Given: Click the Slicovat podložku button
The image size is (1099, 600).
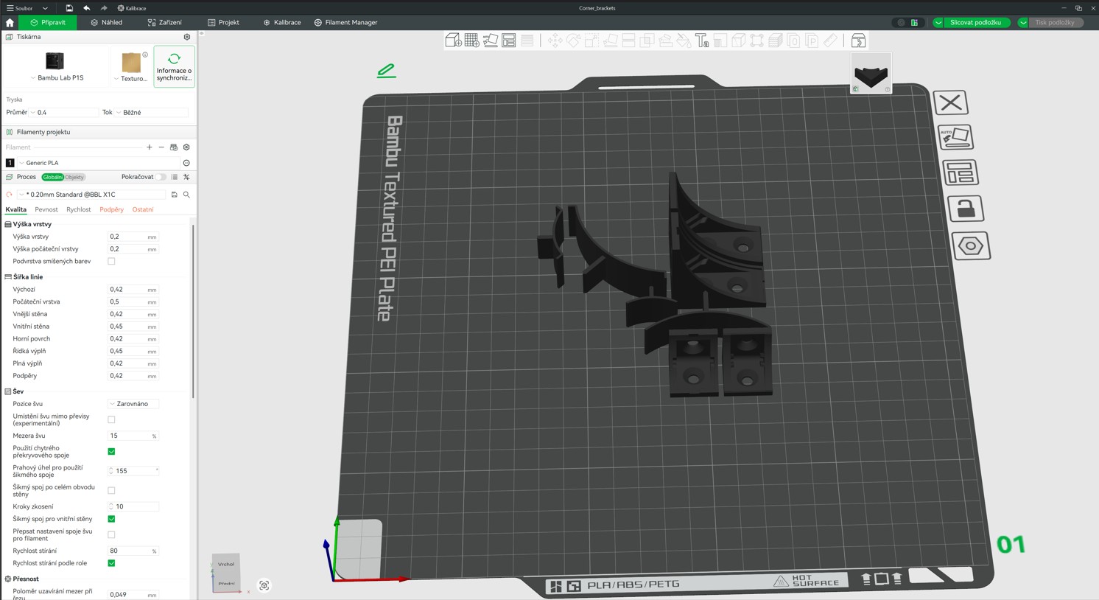Looking at the screenshot, I should click(975, 22).
